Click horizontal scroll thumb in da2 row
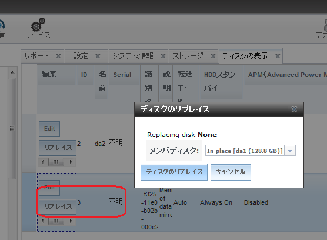327x240 pixels. [56, 162]
